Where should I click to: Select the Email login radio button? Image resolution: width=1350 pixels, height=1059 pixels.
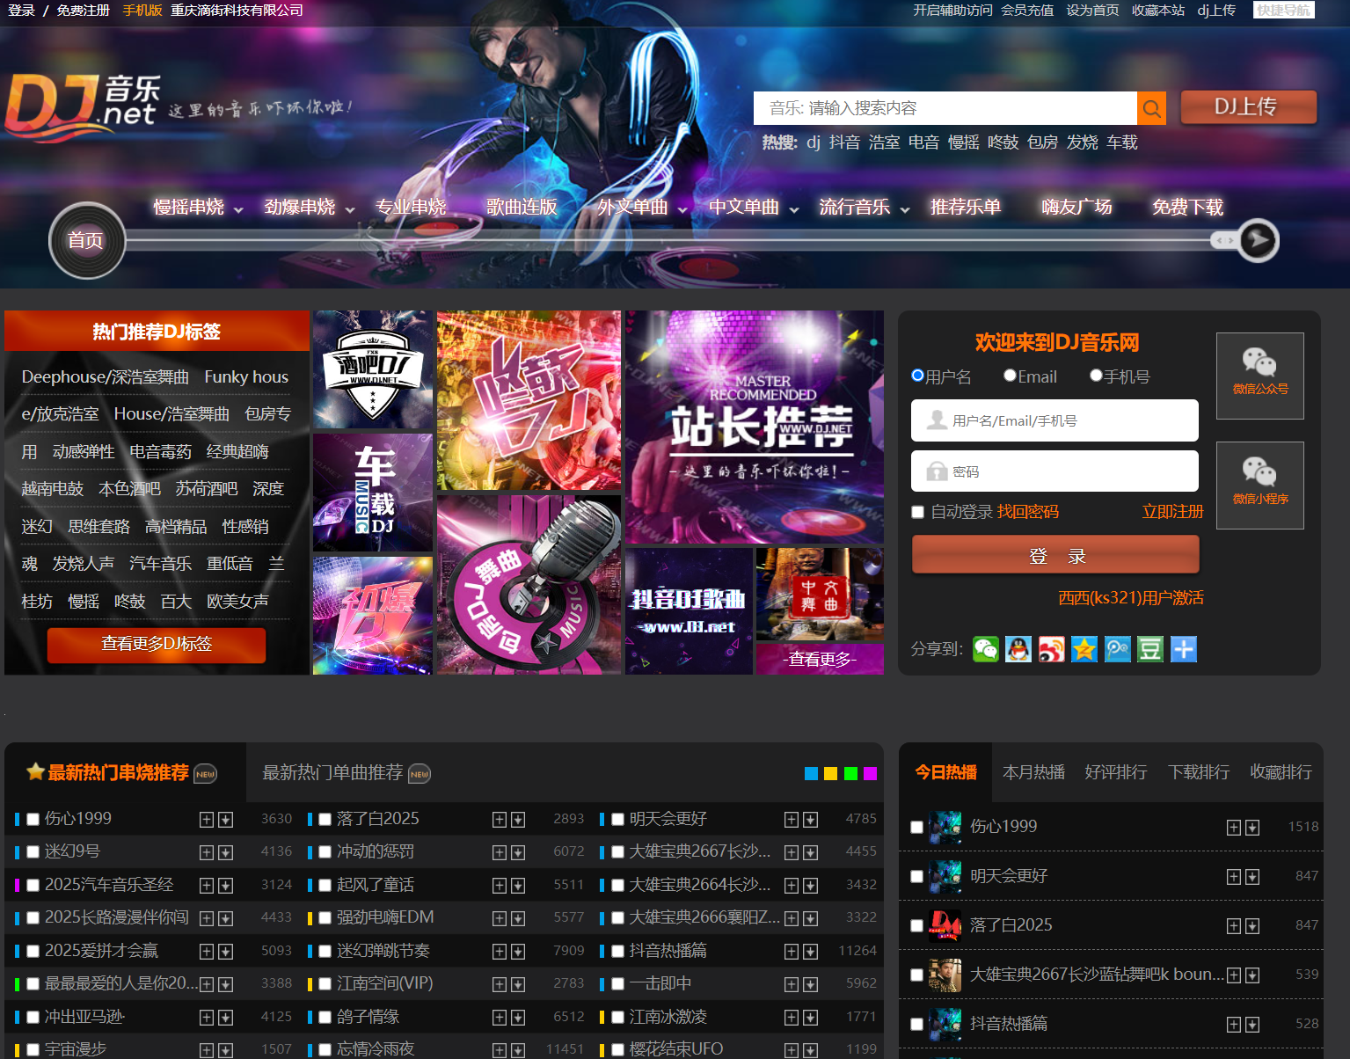pyautogui.click(x=1010, y=376)
